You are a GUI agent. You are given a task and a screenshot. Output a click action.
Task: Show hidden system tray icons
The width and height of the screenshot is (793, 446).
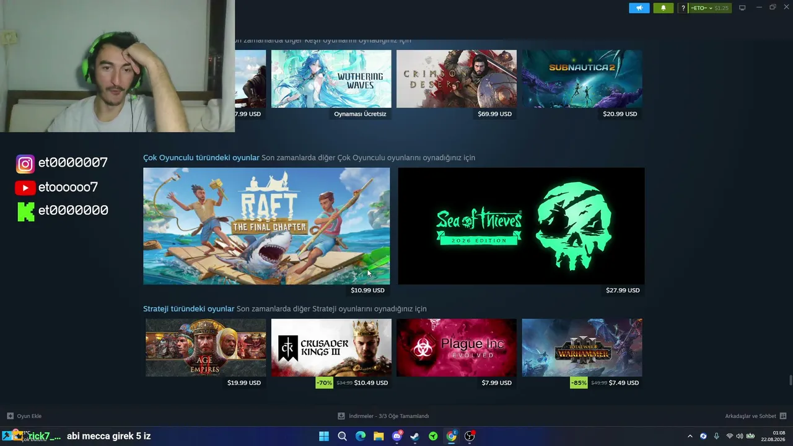point(690,436)
